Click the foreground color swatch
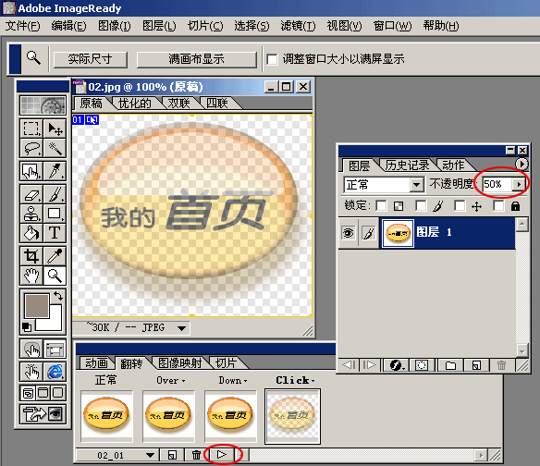 36,306
